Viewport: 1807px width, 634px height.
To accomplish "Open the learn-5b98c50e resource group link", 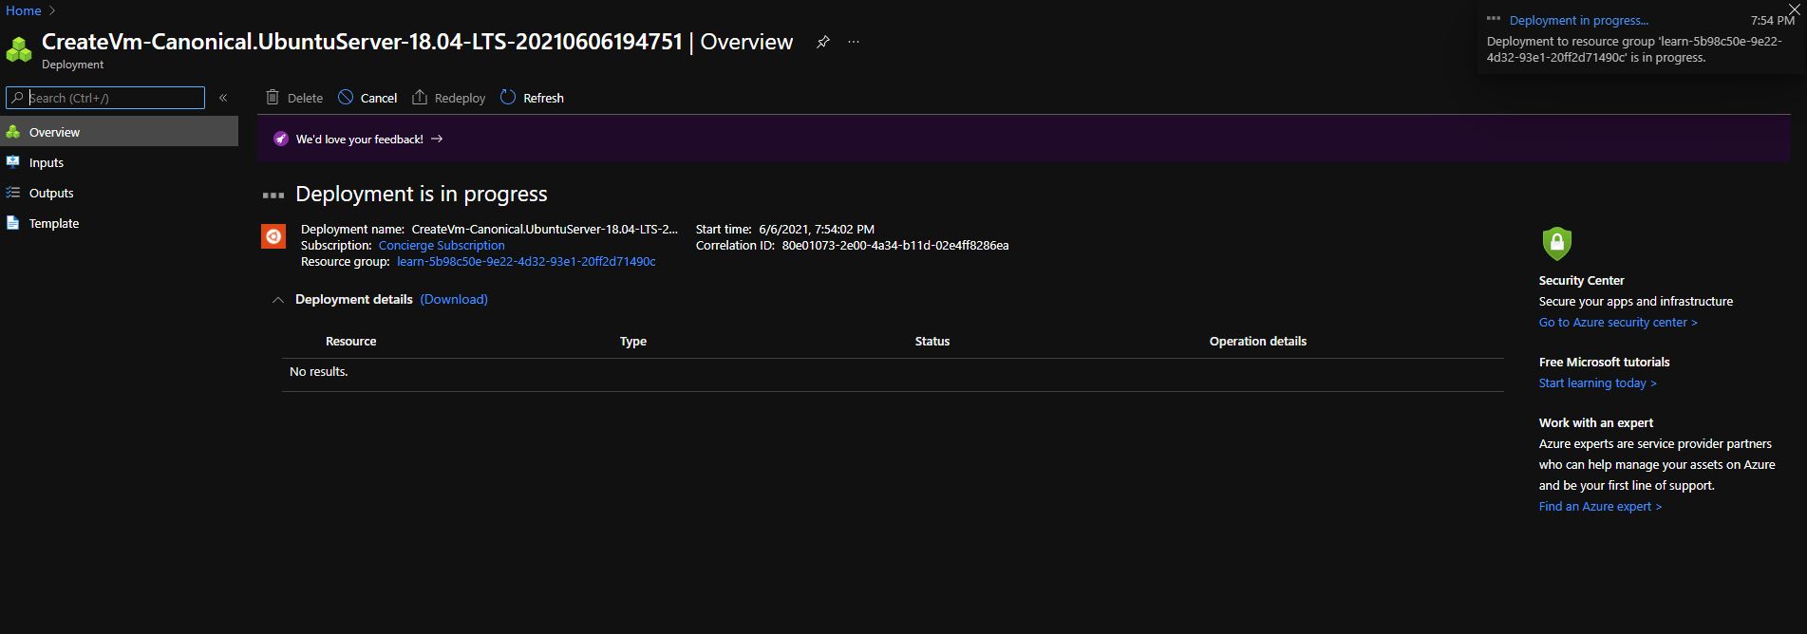I will (x=526, y=261).
